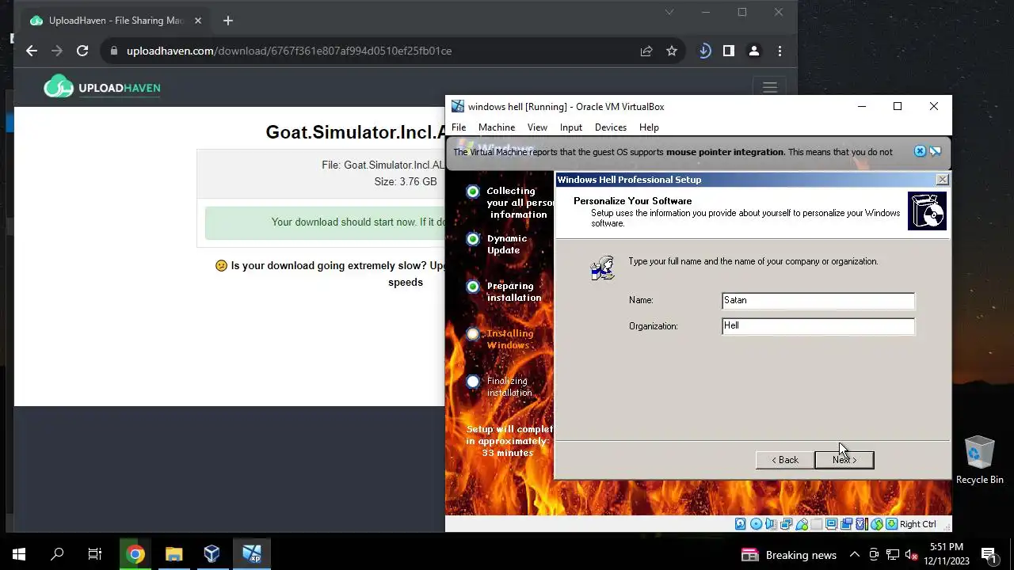Open the UploadHaven hamburger menu
The image size is (1014, 570).
click(770, 88)
